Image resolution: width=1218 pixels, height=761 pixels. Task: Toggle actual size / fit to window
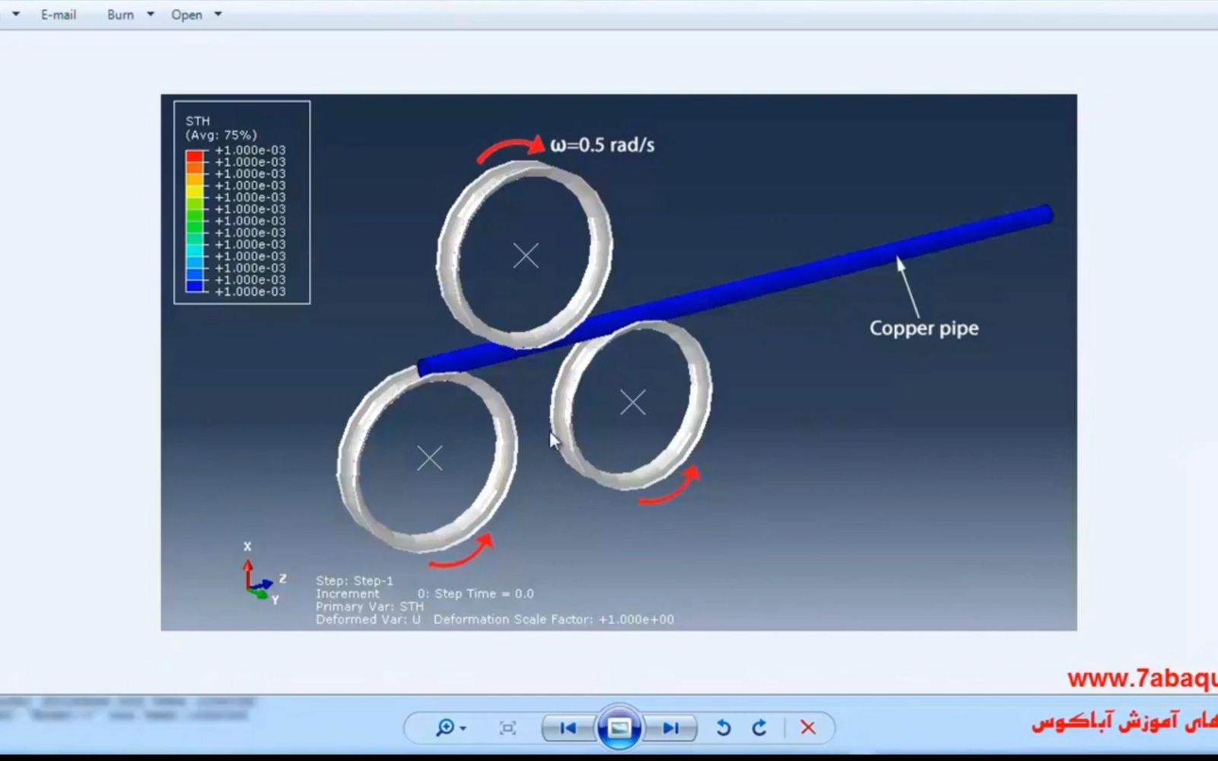507,728
